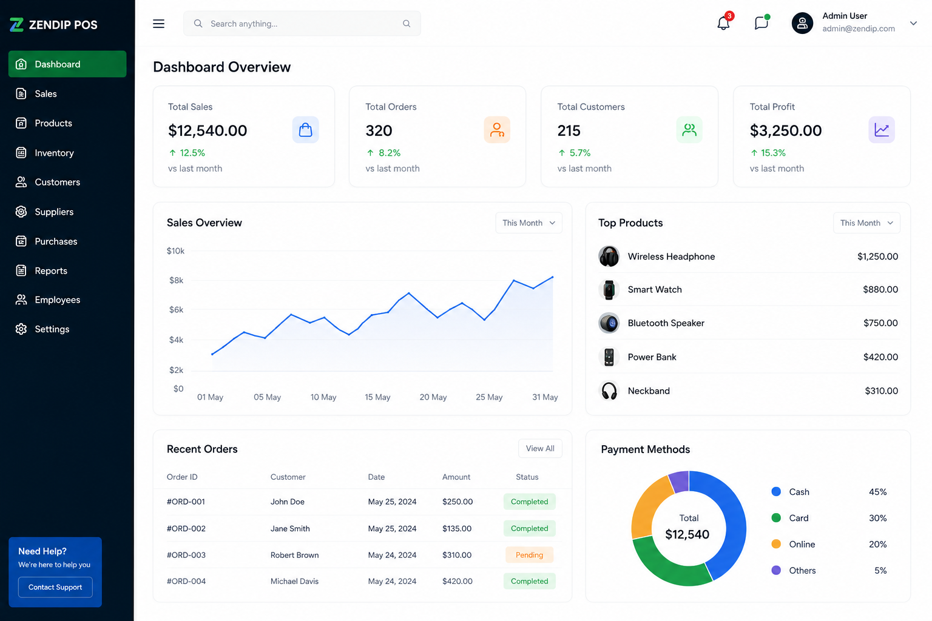The image size is (932, 621).
Task: Click the Cash blue legend dot
Action: (x=776, y=491)
